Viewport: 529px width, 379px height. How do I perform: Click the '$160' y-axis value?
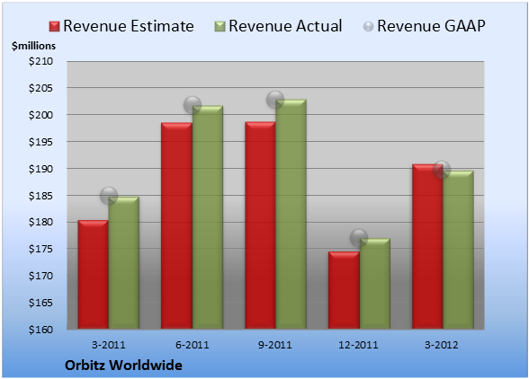[40, 330]
